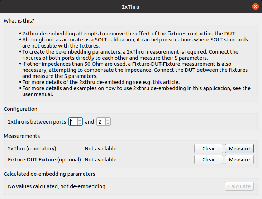Measure the optional Fixture-DUT-Fixture
Screen dimensions: 262x199
tap(239, 160)
